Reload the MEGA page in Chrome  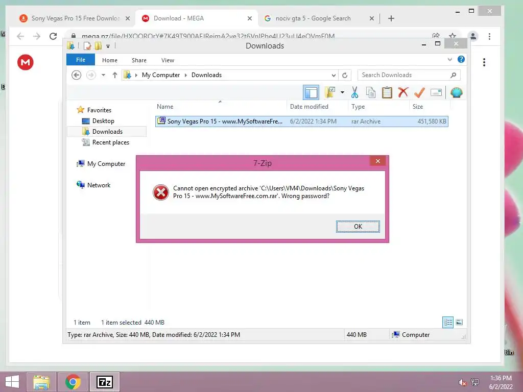coord(53,36)
